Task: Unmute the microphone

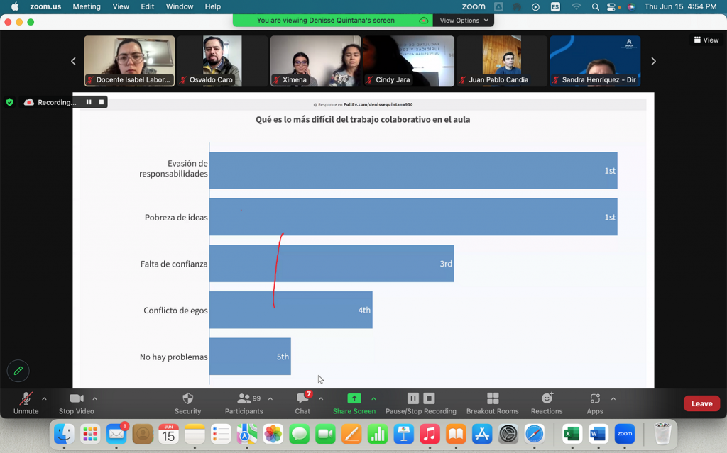Action: point(26,398)
